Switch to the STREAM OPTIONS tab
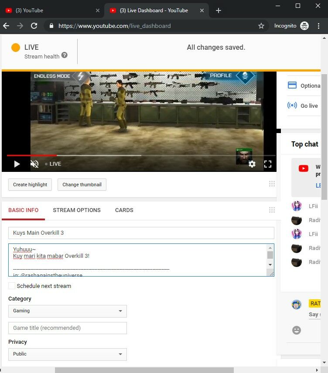This screenshot has width=328, height=373. pos(77,210)
